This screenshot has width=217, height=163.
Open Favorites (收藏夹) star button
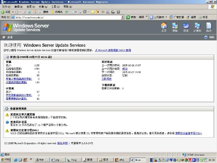pos(57,12)
